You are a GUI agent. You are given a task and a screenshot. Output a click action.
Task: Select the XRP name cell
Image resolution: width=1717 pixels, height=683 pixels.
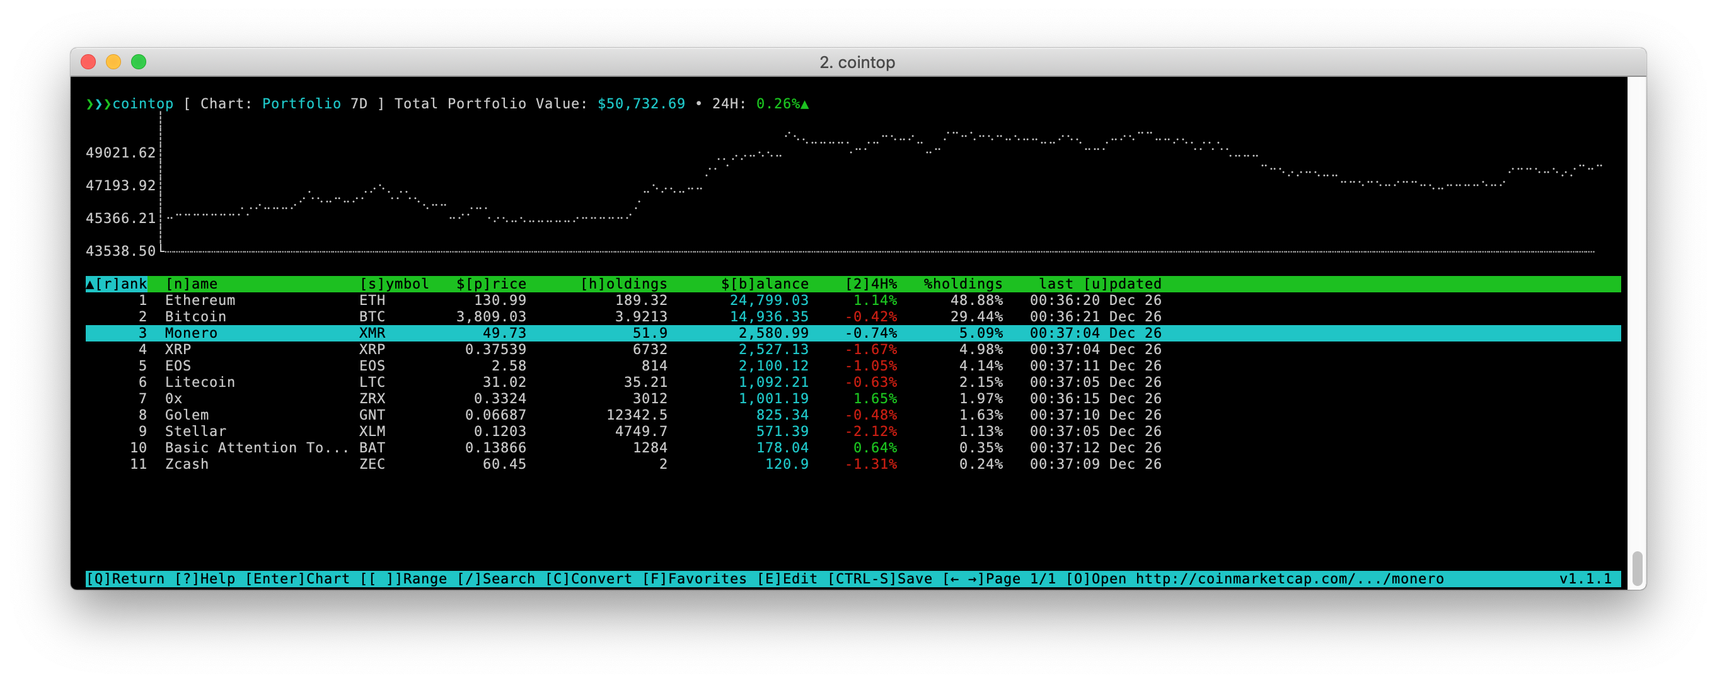(178, 349)
